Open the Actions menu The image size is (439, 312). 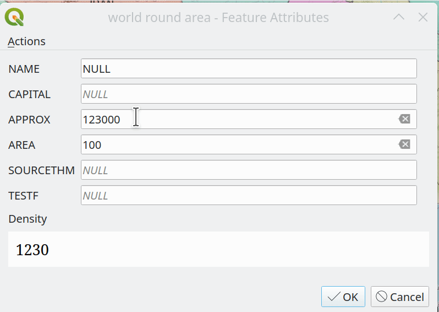tap(26, 41)
